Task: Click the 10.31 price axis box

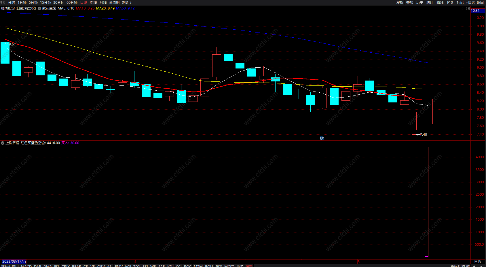Action: tap(478, 11)
